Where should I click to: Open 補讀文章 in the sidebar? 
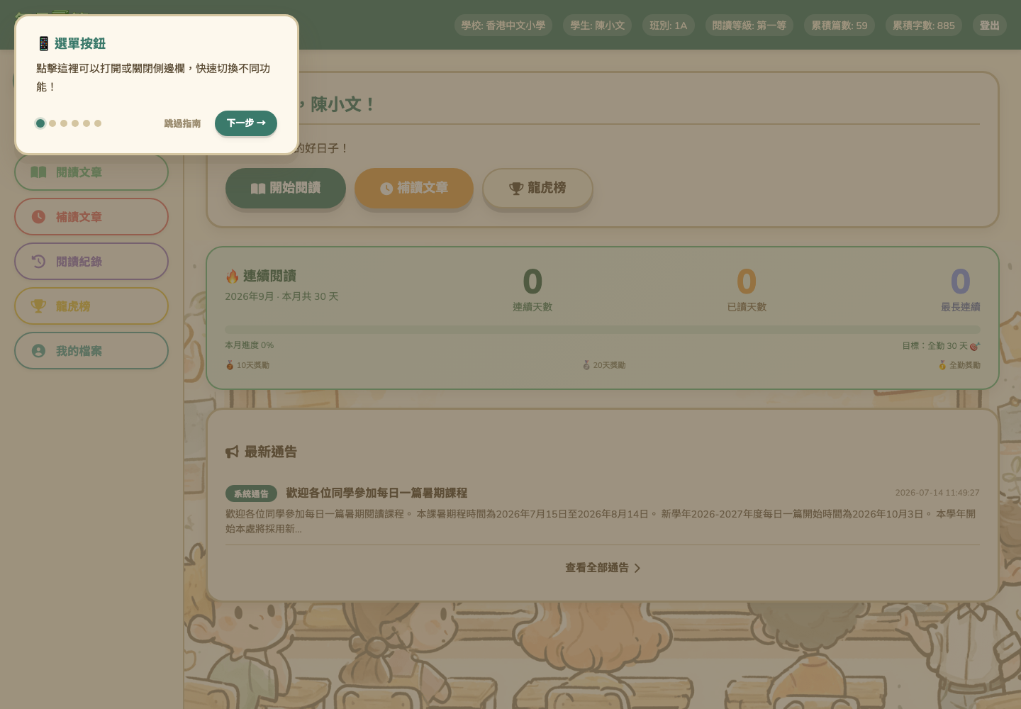(91, 217)
